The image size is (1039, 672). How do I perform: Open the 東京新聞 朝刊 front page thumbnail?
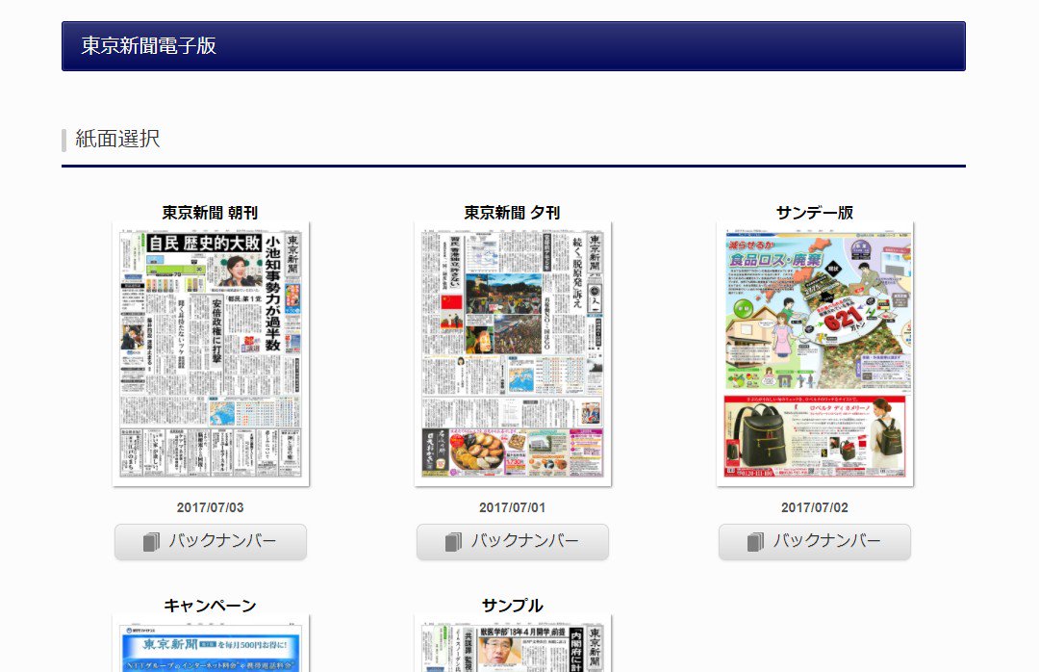(211, 353)
